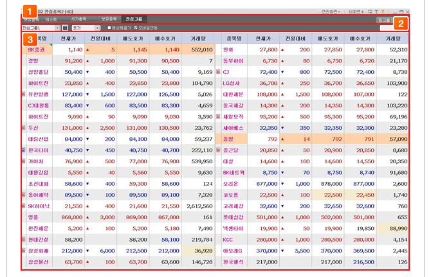This screenshot has height=277, width=431.
Task: Select the KCC stock name
Action: [228, 240]
